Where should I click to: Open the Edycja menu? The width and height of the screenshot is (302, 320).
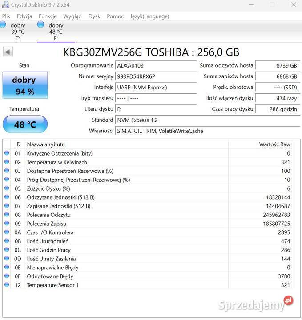(x=24, y=16)
